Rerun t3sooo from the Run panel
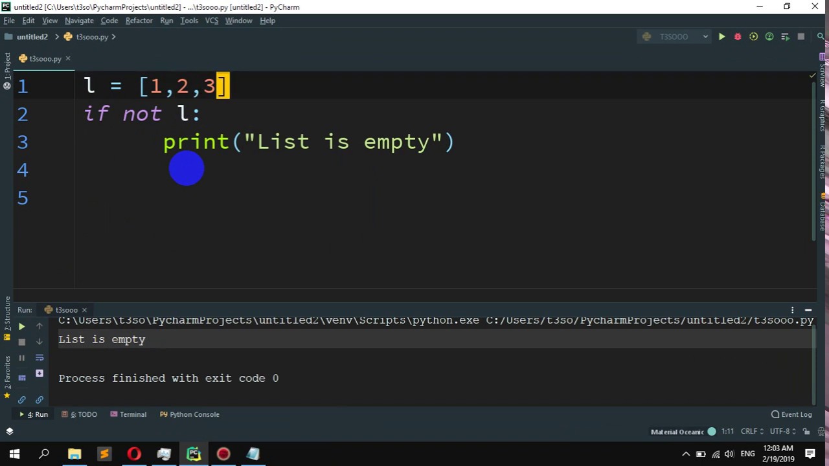The height and width of the screenshot is (466, 829). (21, 327)
